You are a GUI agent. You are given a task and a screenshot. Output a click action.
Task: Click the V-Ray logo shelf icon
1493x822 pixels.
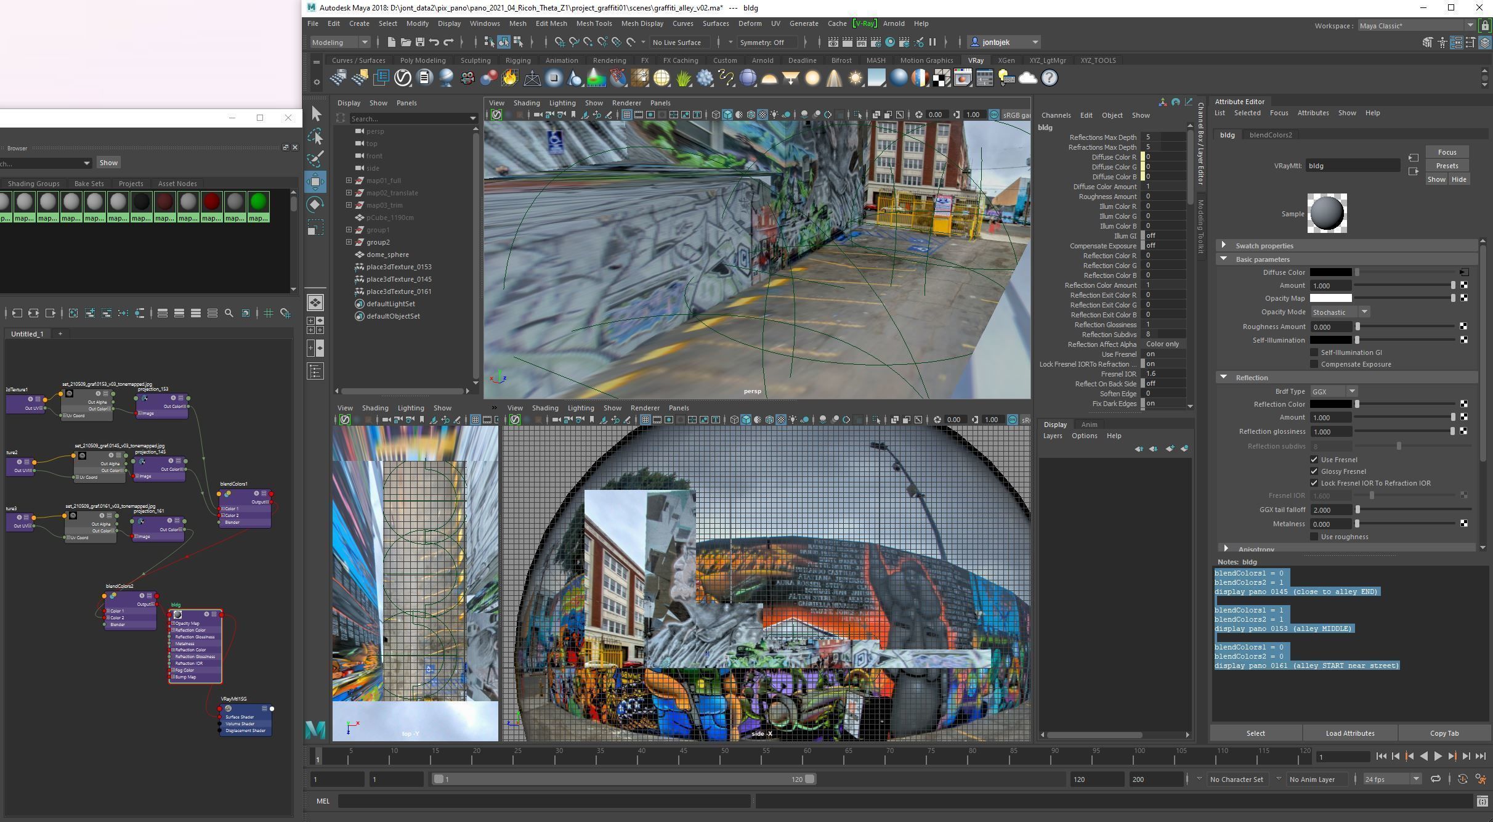coord(403,78)
